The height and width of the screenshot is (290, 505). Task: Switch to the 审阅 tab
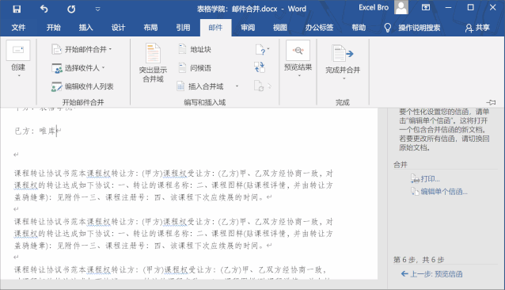pos(248,28)
